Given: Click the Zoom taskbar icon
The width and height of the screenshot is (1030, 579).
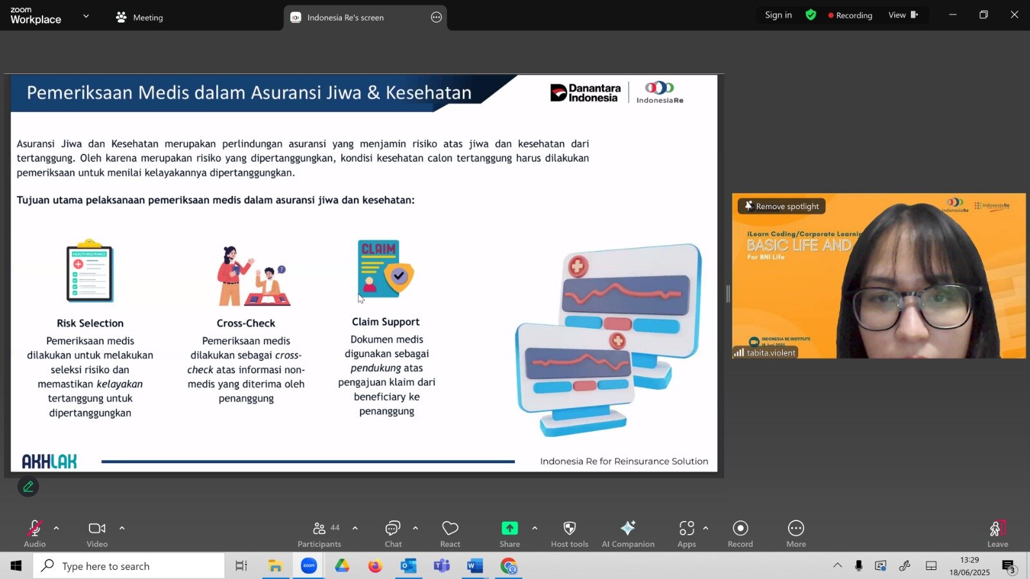Looking at the screenshot, I should [309, 566].
